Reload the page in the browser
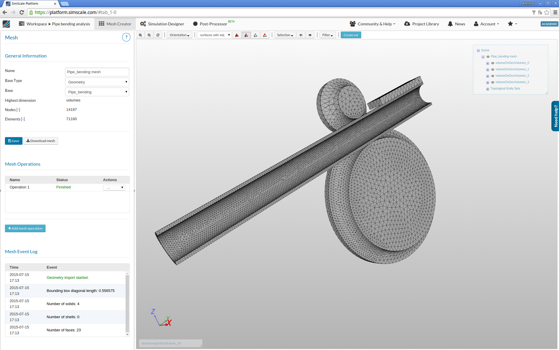Viewport: 559px width, 350px height. tap(22, 12)
